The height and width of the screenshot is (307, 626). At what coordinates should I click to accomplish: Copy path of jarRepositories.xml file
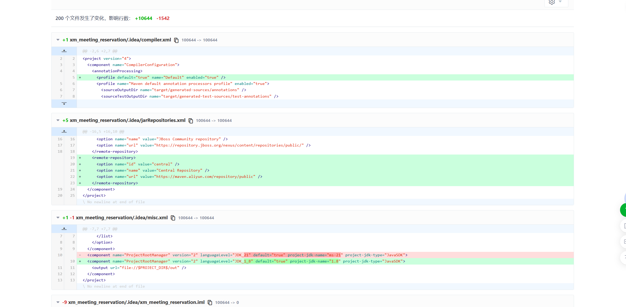[x=191, y=121]
